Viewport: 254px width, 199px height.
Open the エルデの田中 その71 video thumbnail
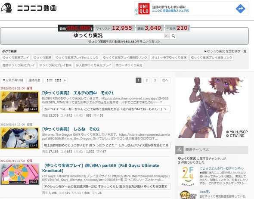pos(20,102)
